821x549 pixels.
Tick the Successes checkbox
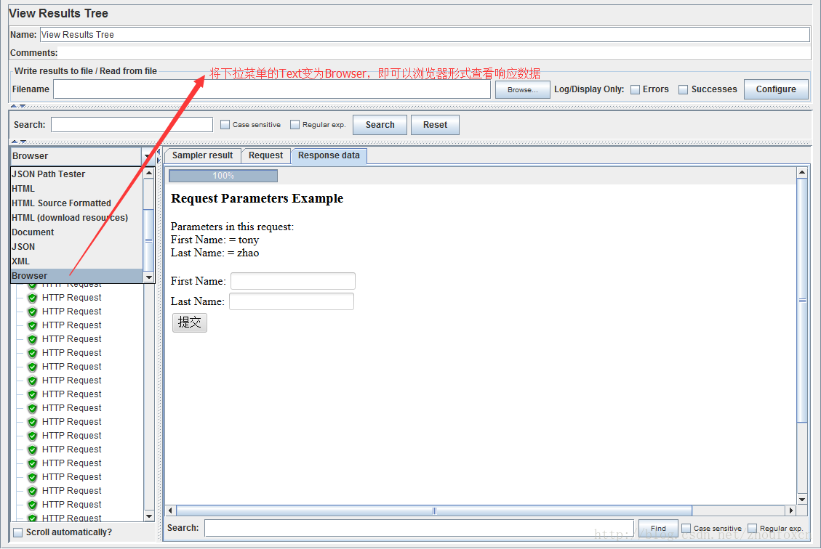pyautogui.click(x=683, y=89)
